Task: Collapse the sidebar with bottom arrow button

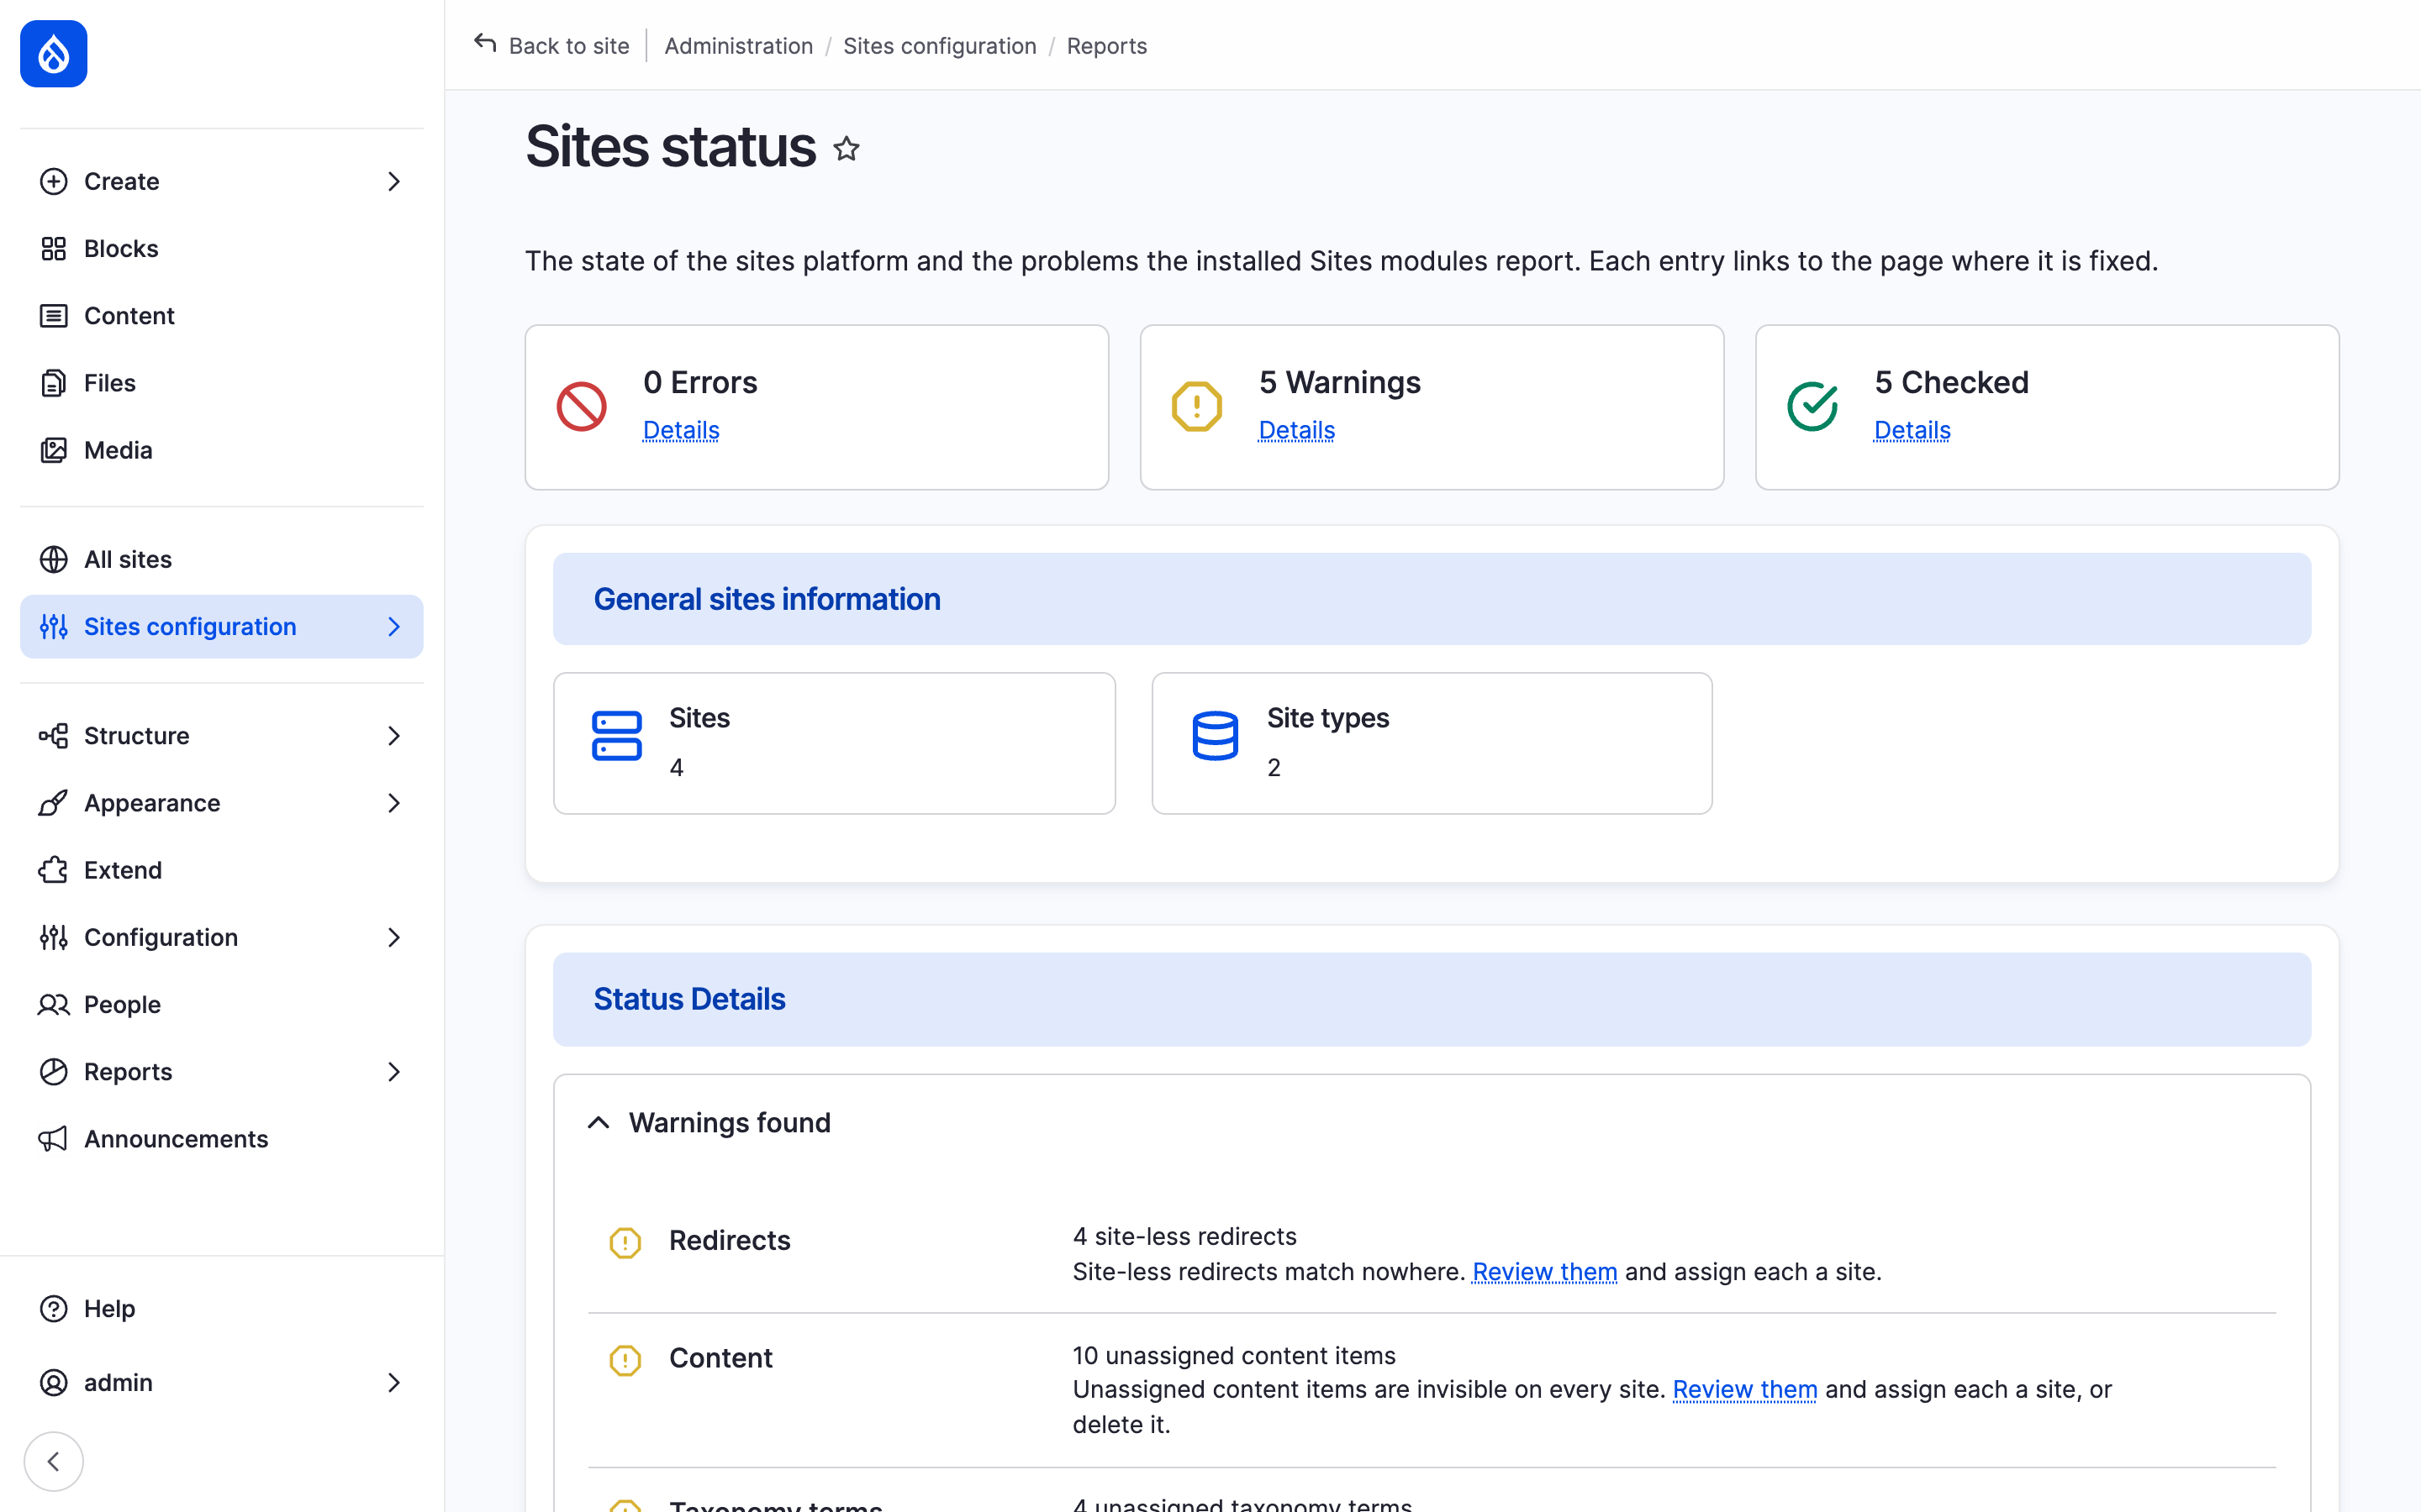Action: tap(53, 1462)
